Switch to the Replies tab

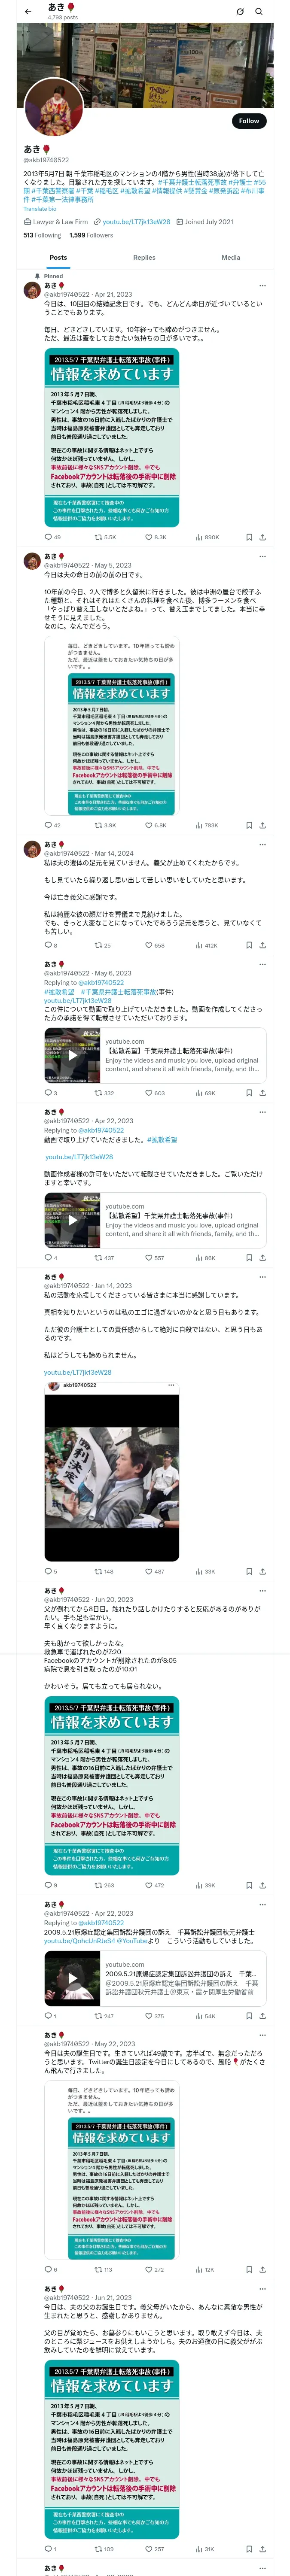144,257
